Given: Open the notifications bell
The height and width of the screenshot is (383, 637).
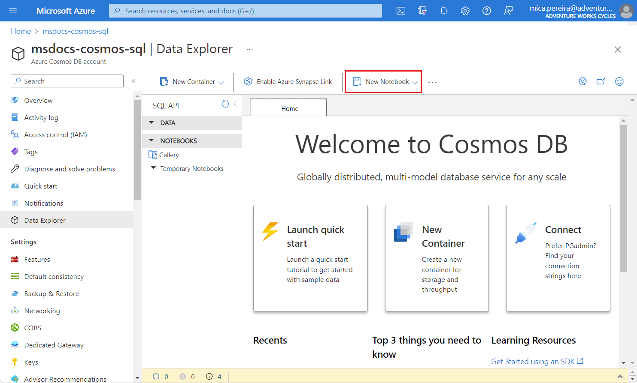Looking at the screenshot, I should click(444, 11).
